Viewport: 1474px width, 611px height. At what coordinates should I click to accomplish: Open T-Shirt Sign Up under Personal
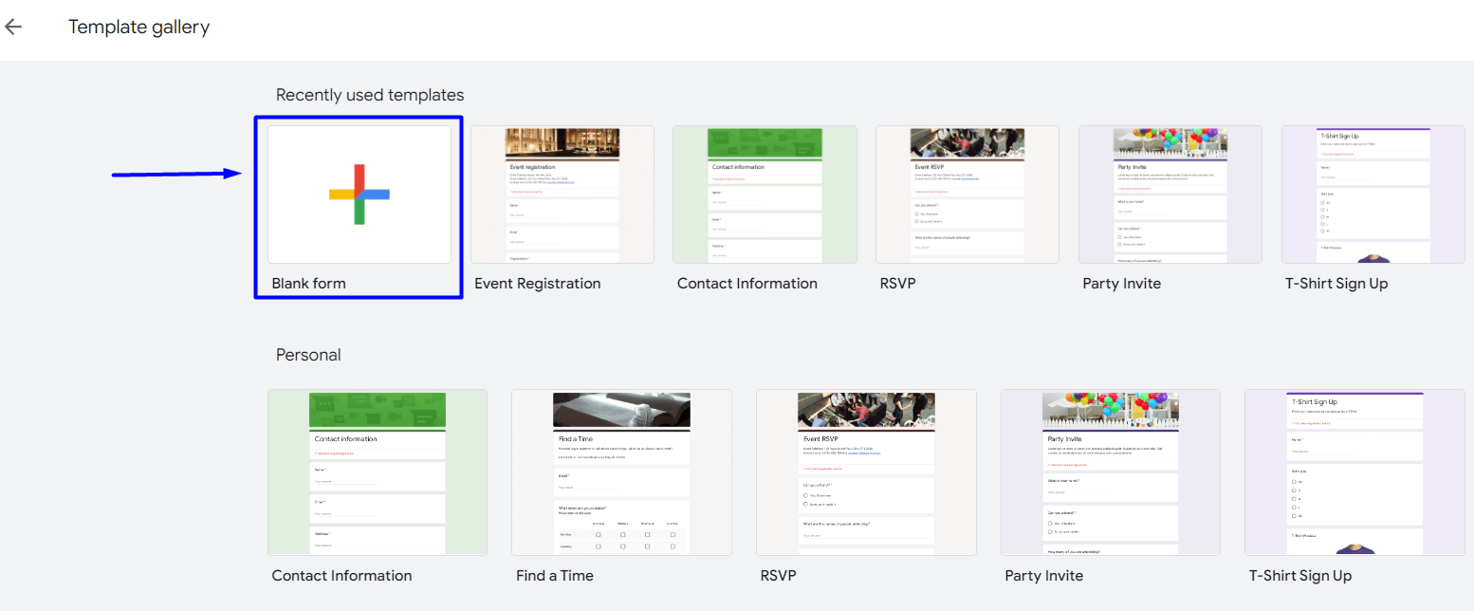(1354, 472)
